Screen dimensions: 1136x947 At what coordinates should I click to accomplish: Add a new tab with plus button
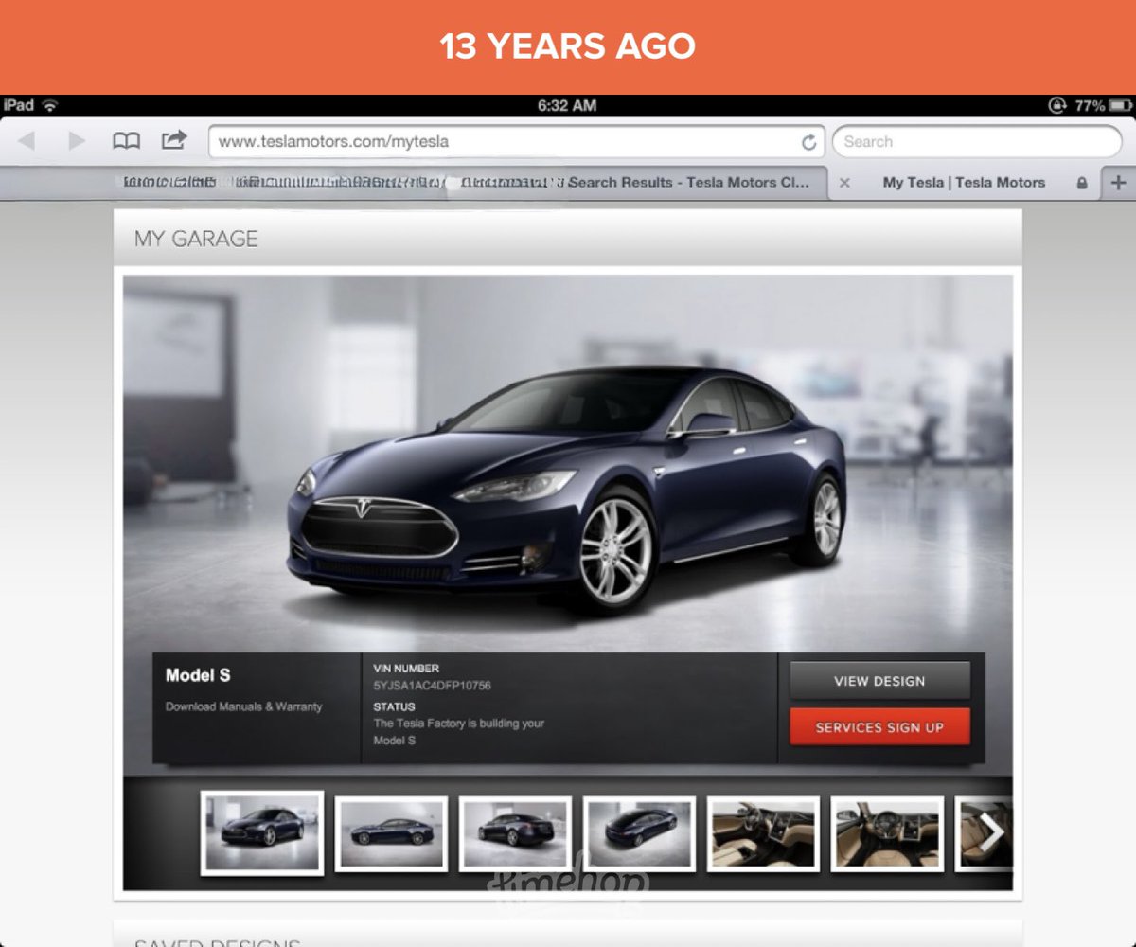coord(1118,183)
